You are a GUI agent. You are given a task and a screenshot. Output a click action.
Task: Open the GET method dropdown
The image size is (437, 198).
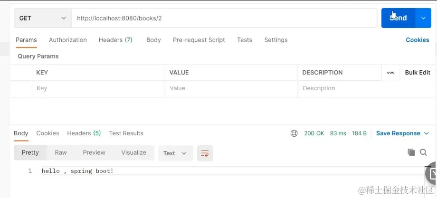[x=43, y=18]
